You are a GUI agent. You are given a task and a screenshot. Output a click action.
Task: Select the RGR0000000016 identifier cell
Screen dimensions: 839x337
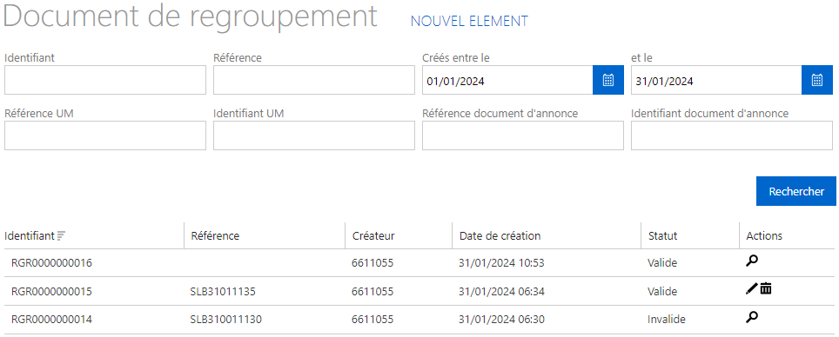click(x=51, y=263)
